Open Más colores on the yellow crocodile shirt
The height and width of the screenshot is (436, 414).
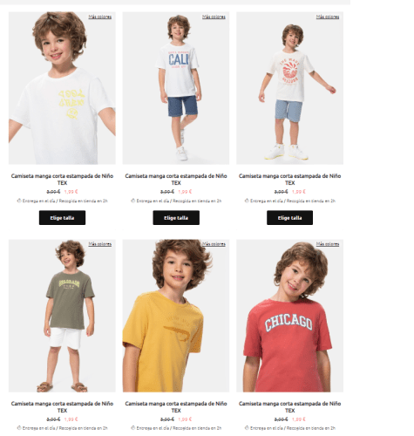point(214,244)
